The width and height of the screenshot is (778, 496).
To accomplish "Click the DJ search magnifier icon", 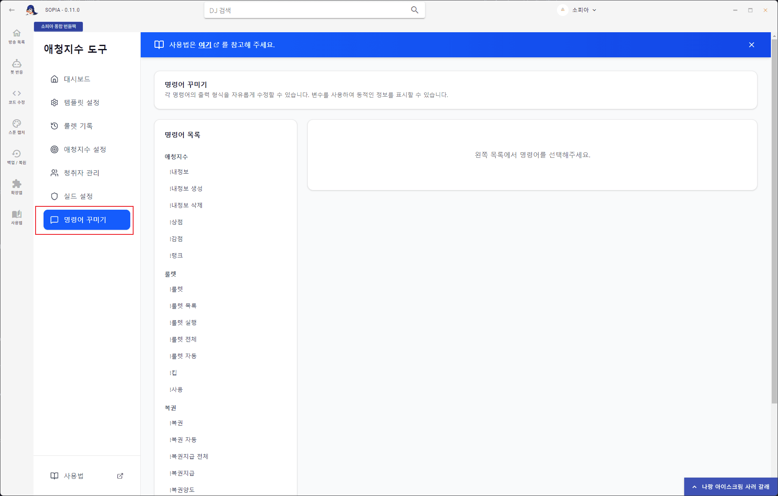I will [415, 10].
